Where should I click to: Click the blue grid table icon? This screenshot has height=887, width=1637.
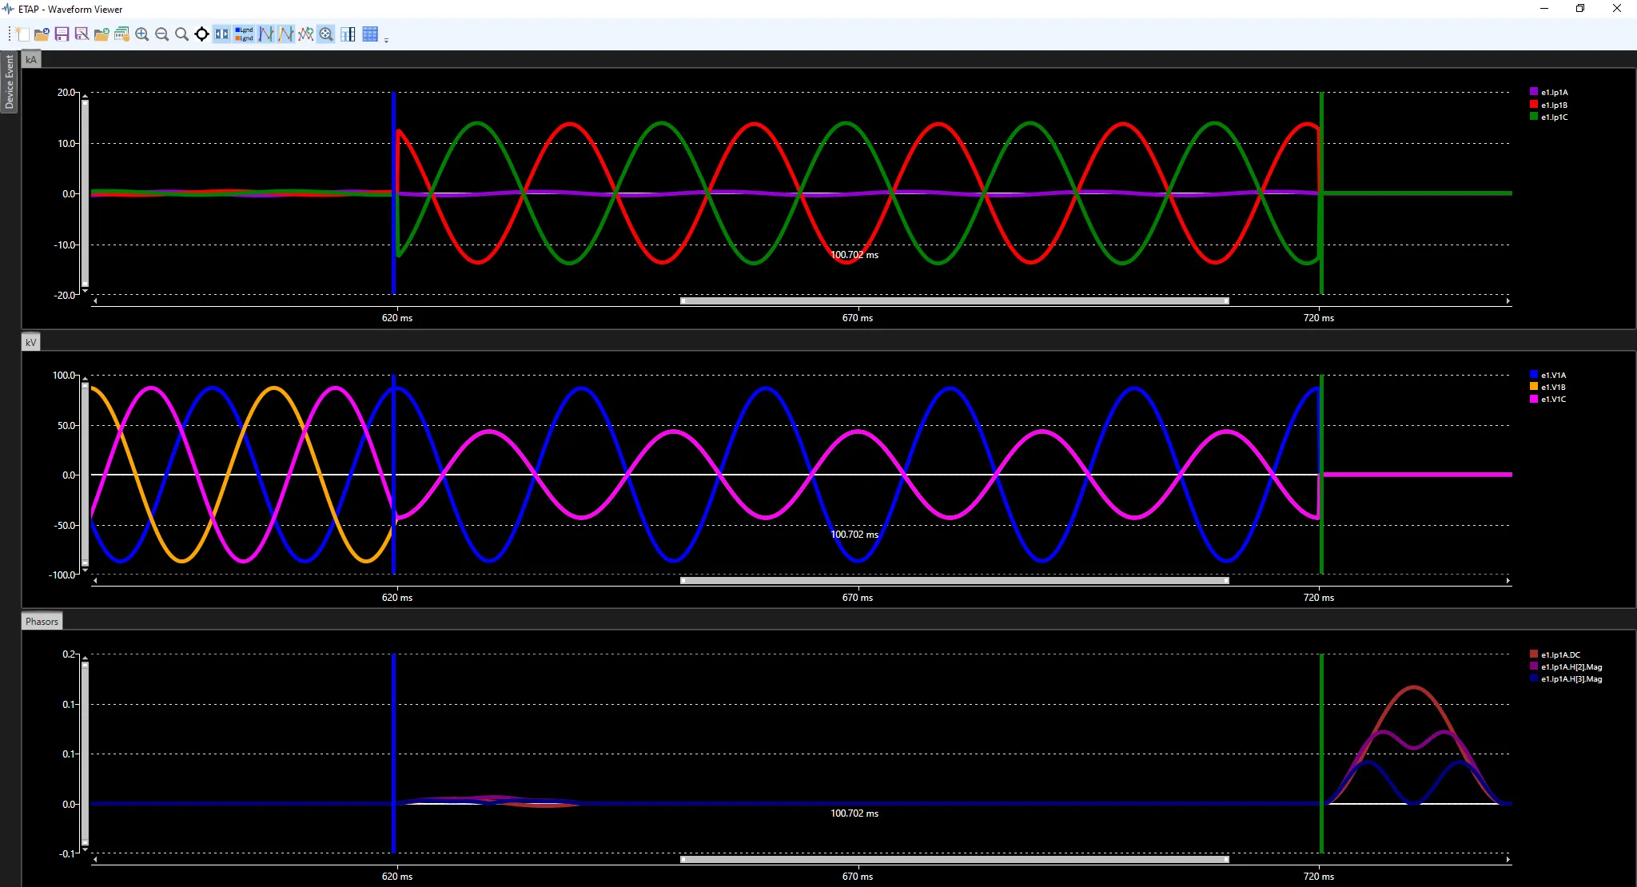point(370,34)
